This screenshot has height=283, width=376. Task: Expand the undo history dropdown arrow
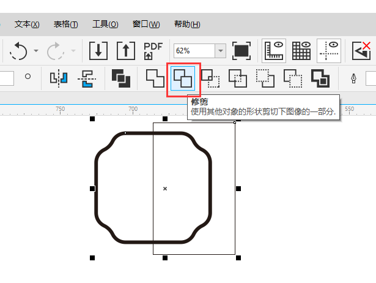click(36, 51)
